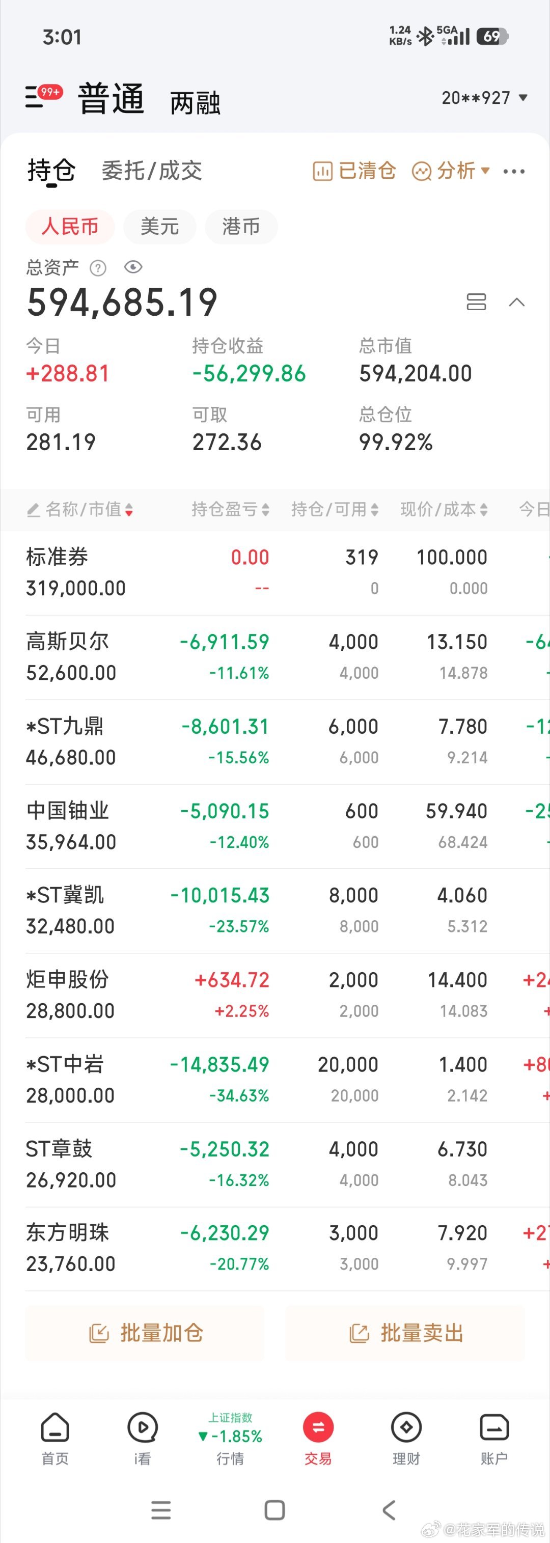550x1543 pixels.
Task: Sort by 持仓盈亏 column
Action: point(231,509)
